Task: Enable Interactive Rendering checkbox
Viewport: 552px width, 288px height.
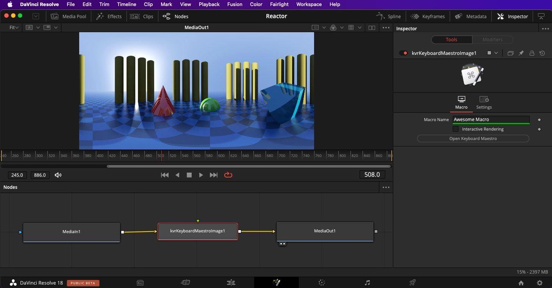Action: [455, 129]
